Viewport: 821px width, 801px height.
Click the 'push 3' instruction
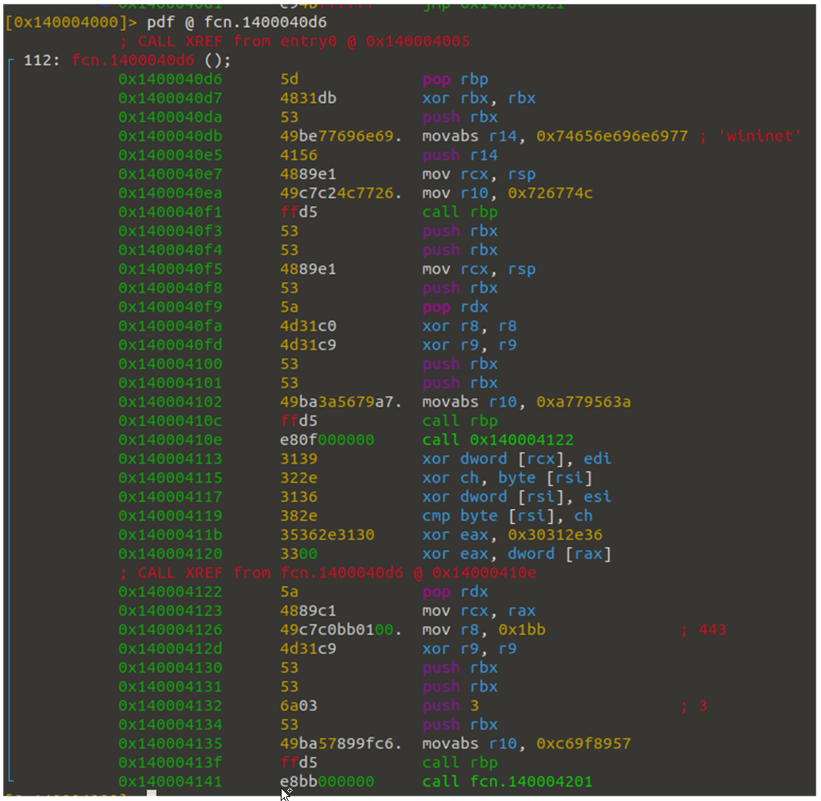[451, 705]
